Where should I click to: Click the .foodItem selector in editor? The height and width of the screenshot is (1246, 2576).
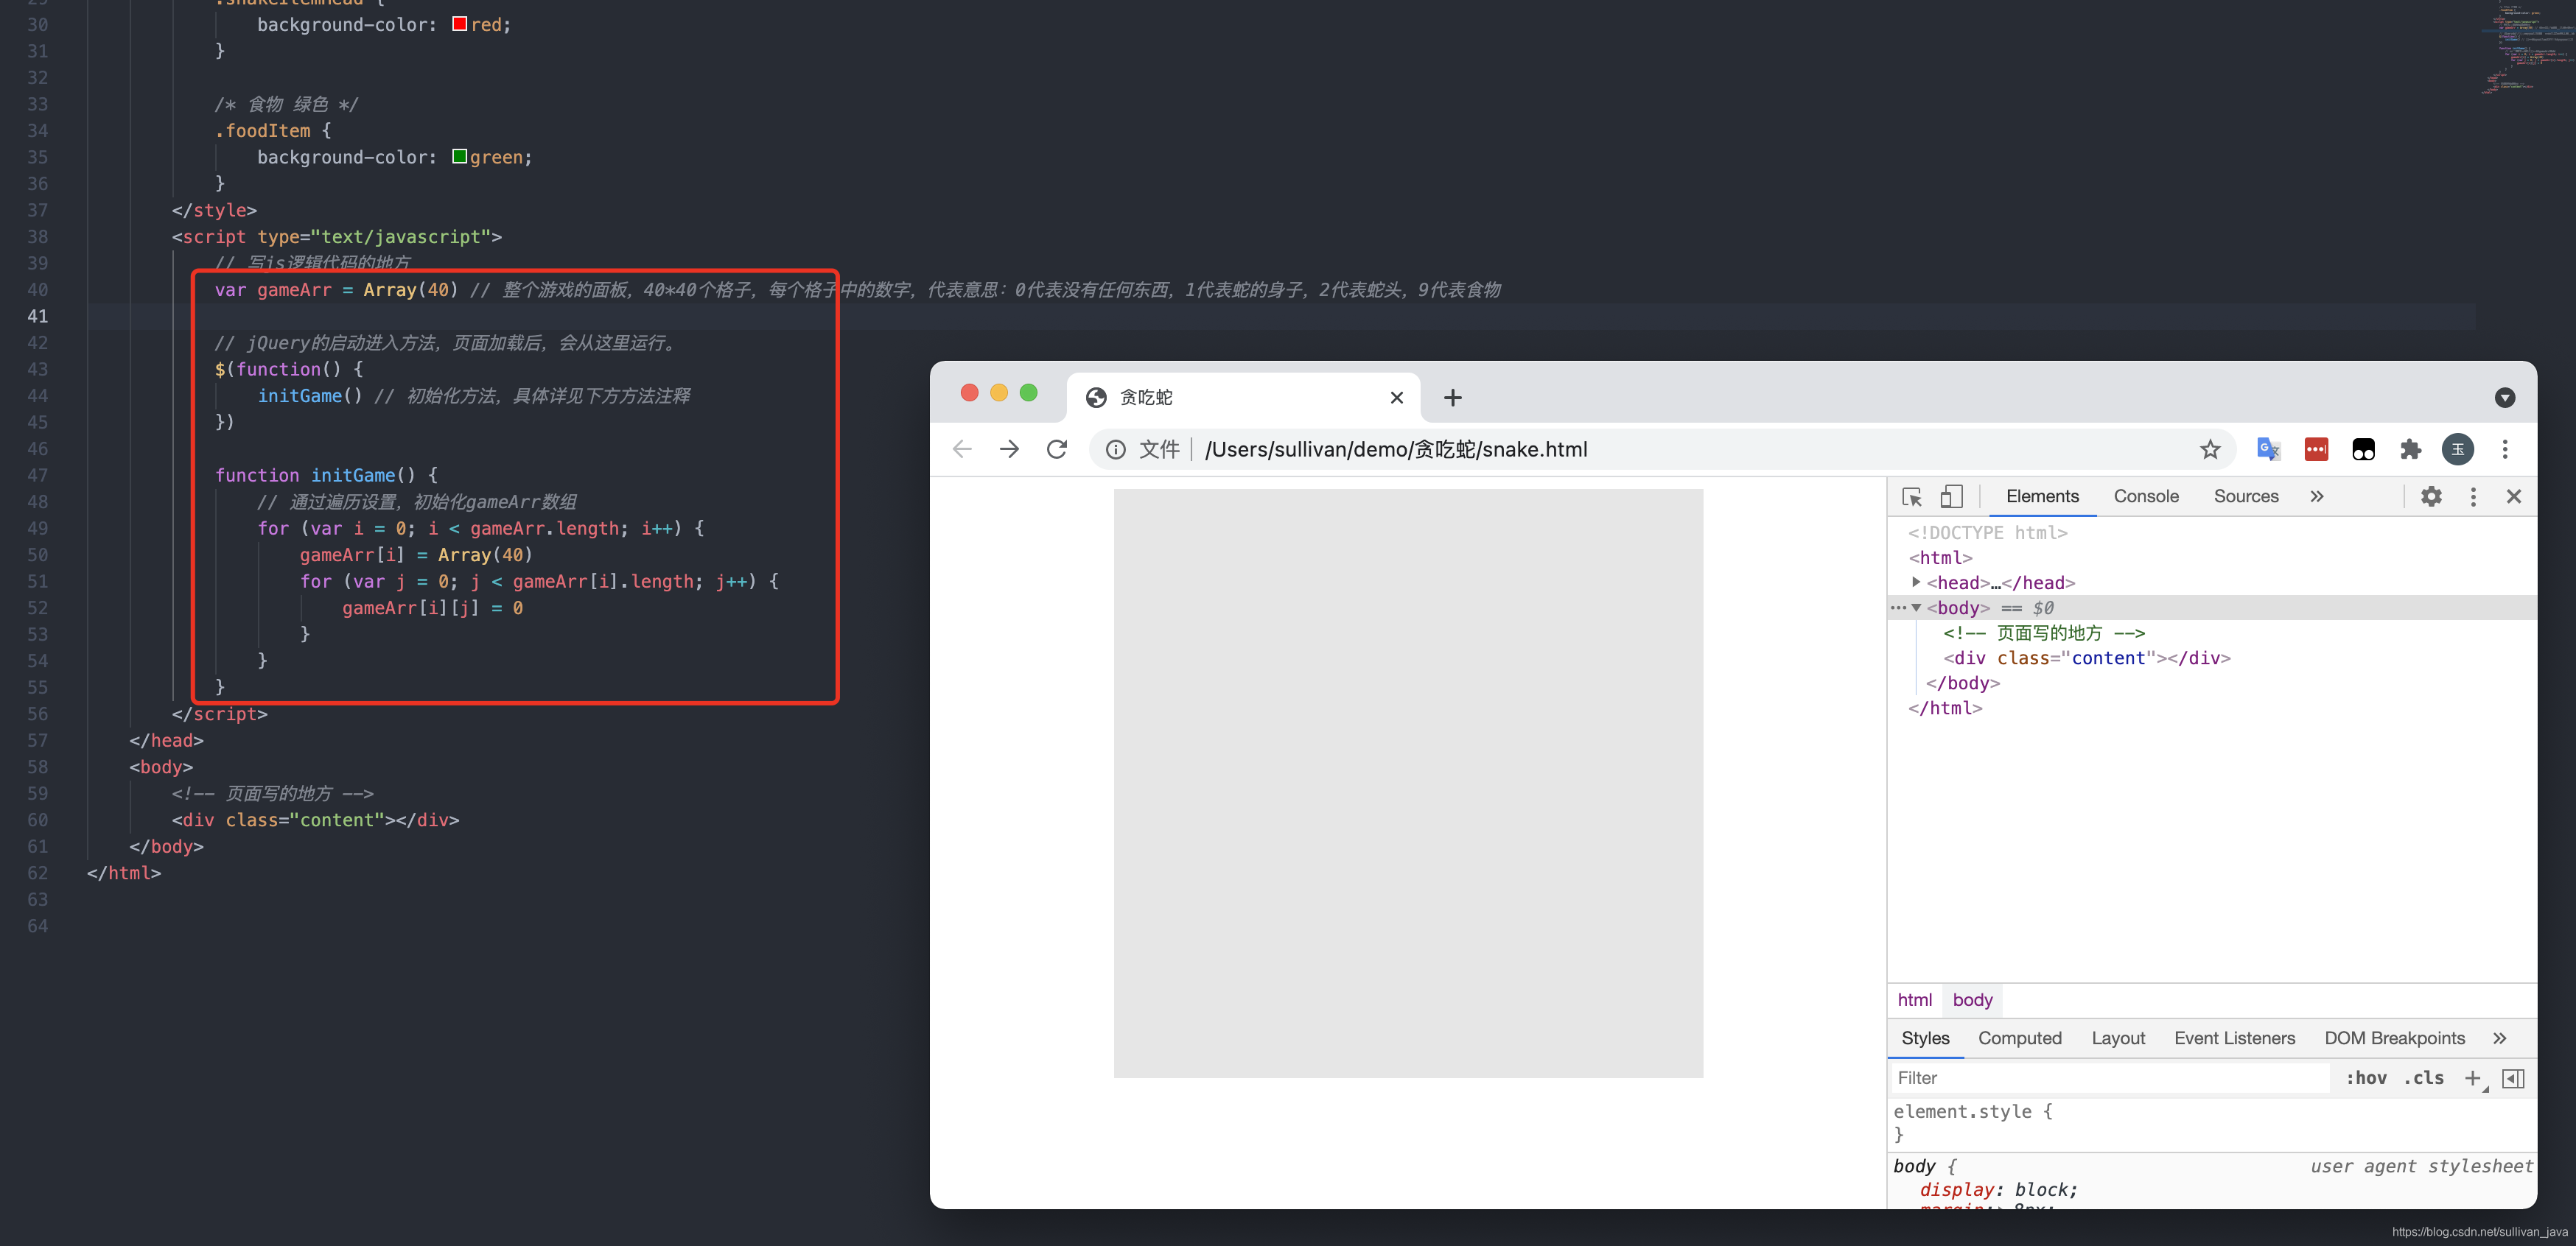(263, 131)
